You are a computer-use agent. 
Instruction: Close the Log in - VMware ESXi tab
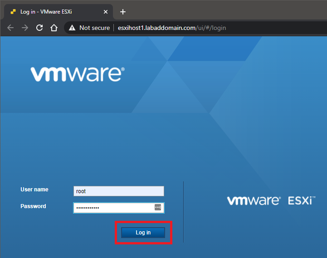click(107, 12)
